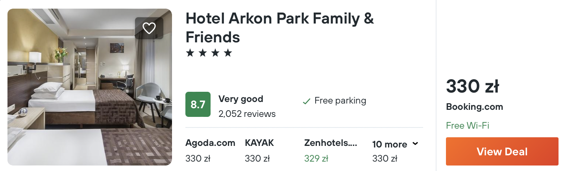
Task: Expand the 10 more providers list
Action: point(390,144)
